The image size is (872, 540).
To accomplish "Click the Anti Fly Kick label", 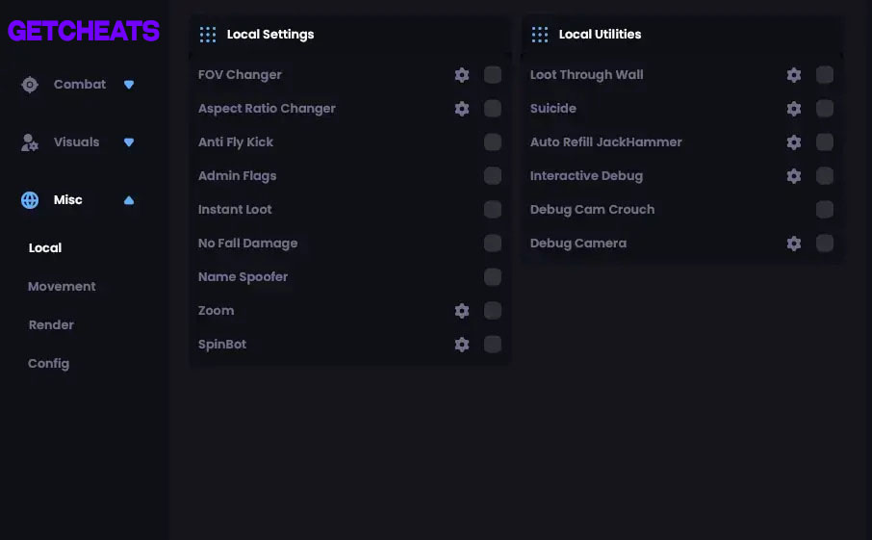I will pyautogui.click(x=236, y=142).
